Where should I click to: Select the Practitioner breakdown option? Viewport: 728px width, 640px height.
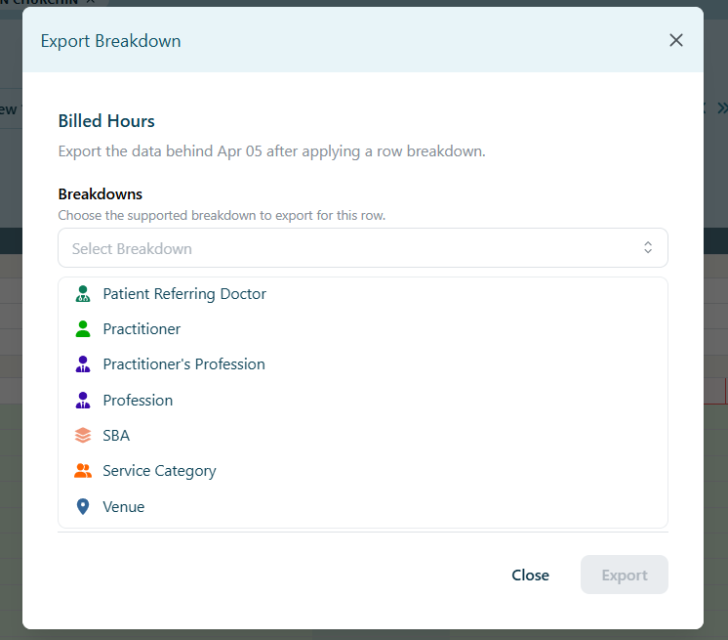pyautogui.click(x=363, y=329)
